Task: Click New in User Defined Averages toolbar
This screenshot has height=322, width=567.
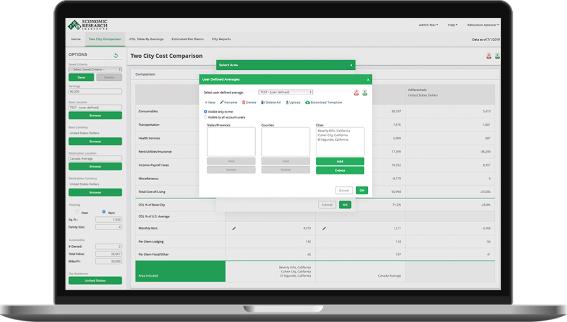Action: [210, 102]
